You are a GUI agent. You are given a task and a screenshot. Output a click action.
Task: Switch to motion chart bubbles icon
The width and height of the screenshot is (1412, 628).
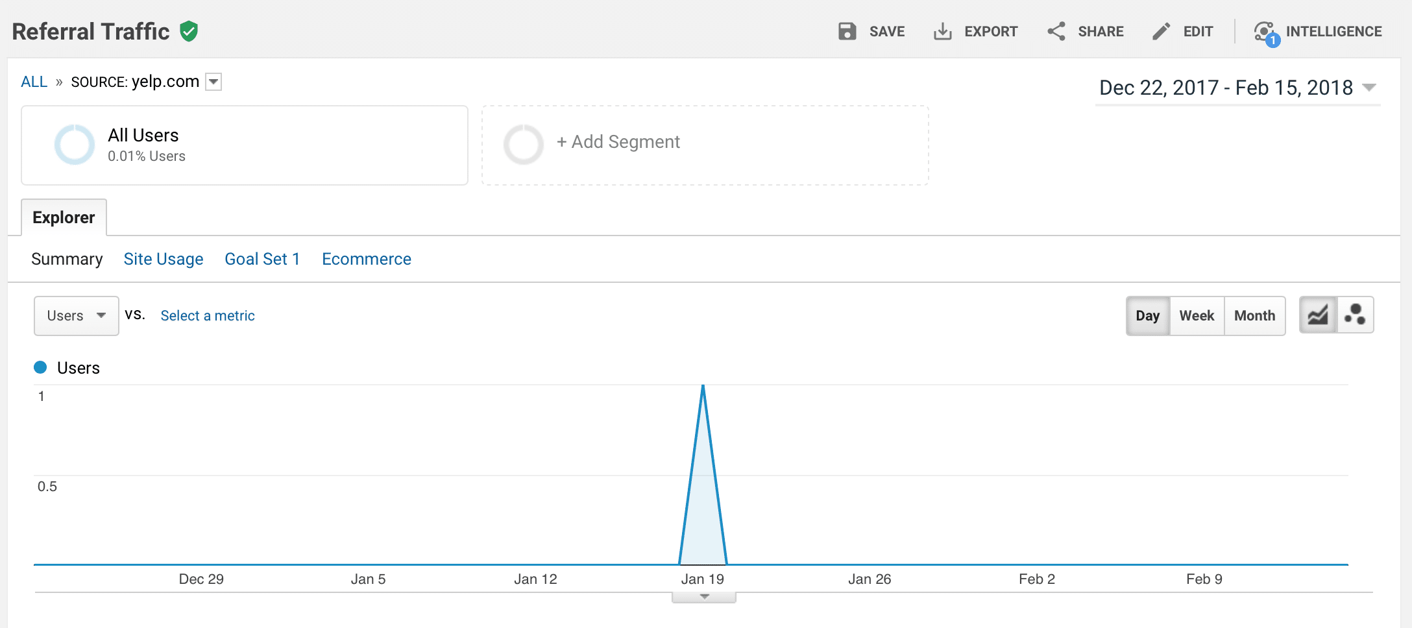click(1355, 315)
